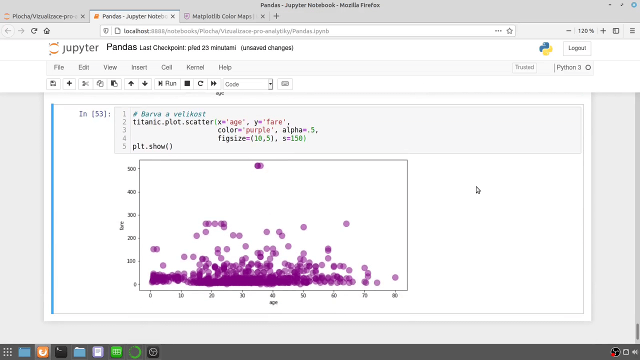Interrupt the kernel with stop icon
Screen dimensions: 640x360
pos(187,84)
